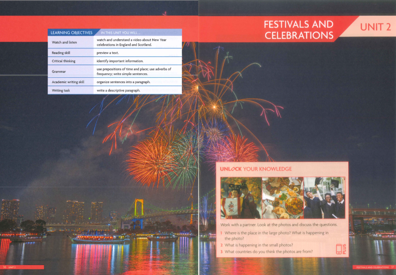Click 'identify important information.' cell
The width and height of the screenshot is (396, 275).
click(120, 61)
